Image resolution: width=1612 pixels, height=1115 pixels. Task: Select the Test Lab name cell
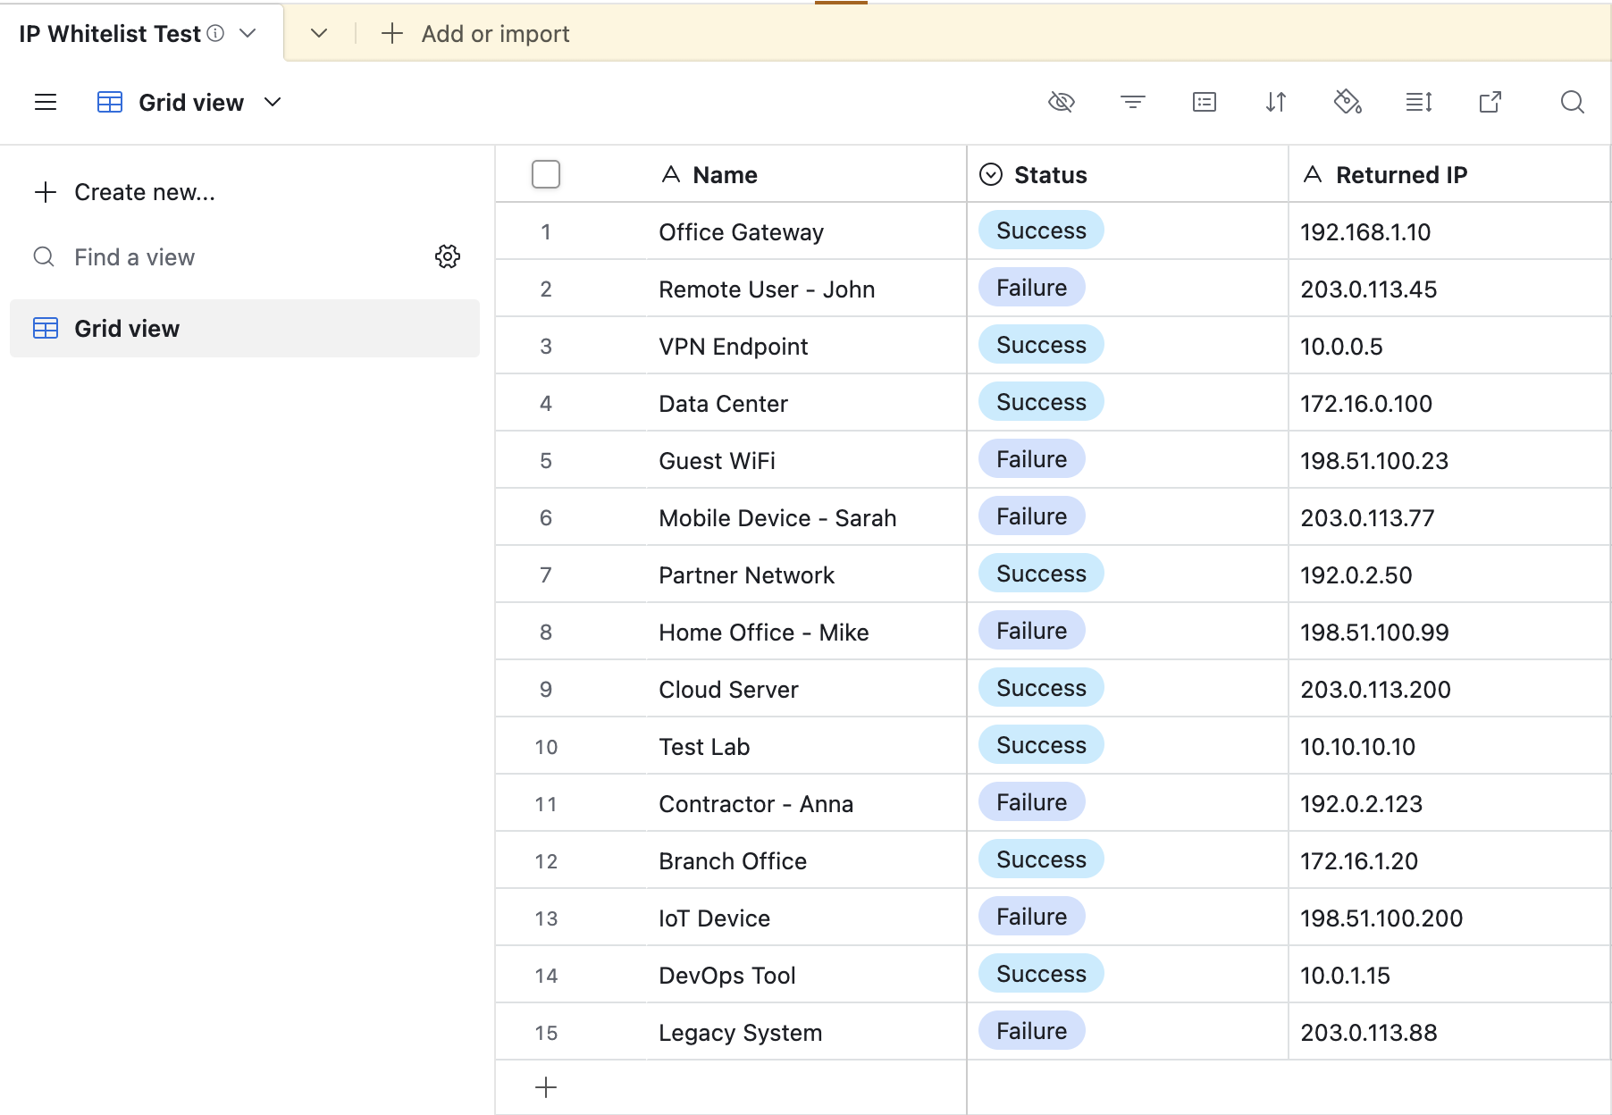pyautogui.click(x=806, y=746)
